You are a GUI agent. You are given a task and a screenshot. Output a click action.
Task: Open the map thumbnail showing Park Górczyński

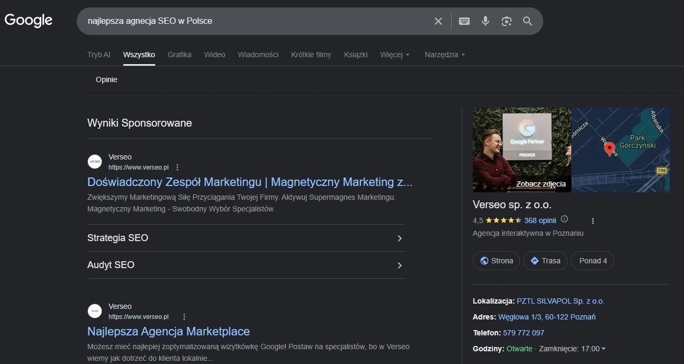coord(621,150)
